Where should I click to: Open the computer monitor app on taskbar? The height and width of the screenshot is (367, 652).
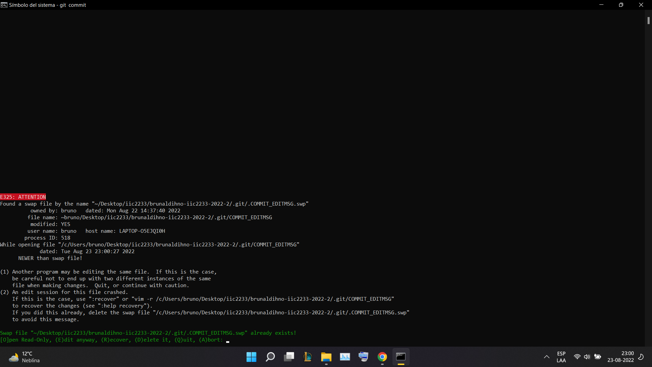pyautogui.click(x=364, y=357)
